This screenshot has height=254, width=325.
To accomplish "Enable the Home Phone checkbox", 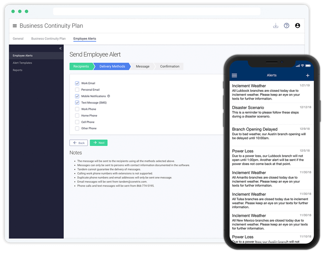I will click(77, 115).
